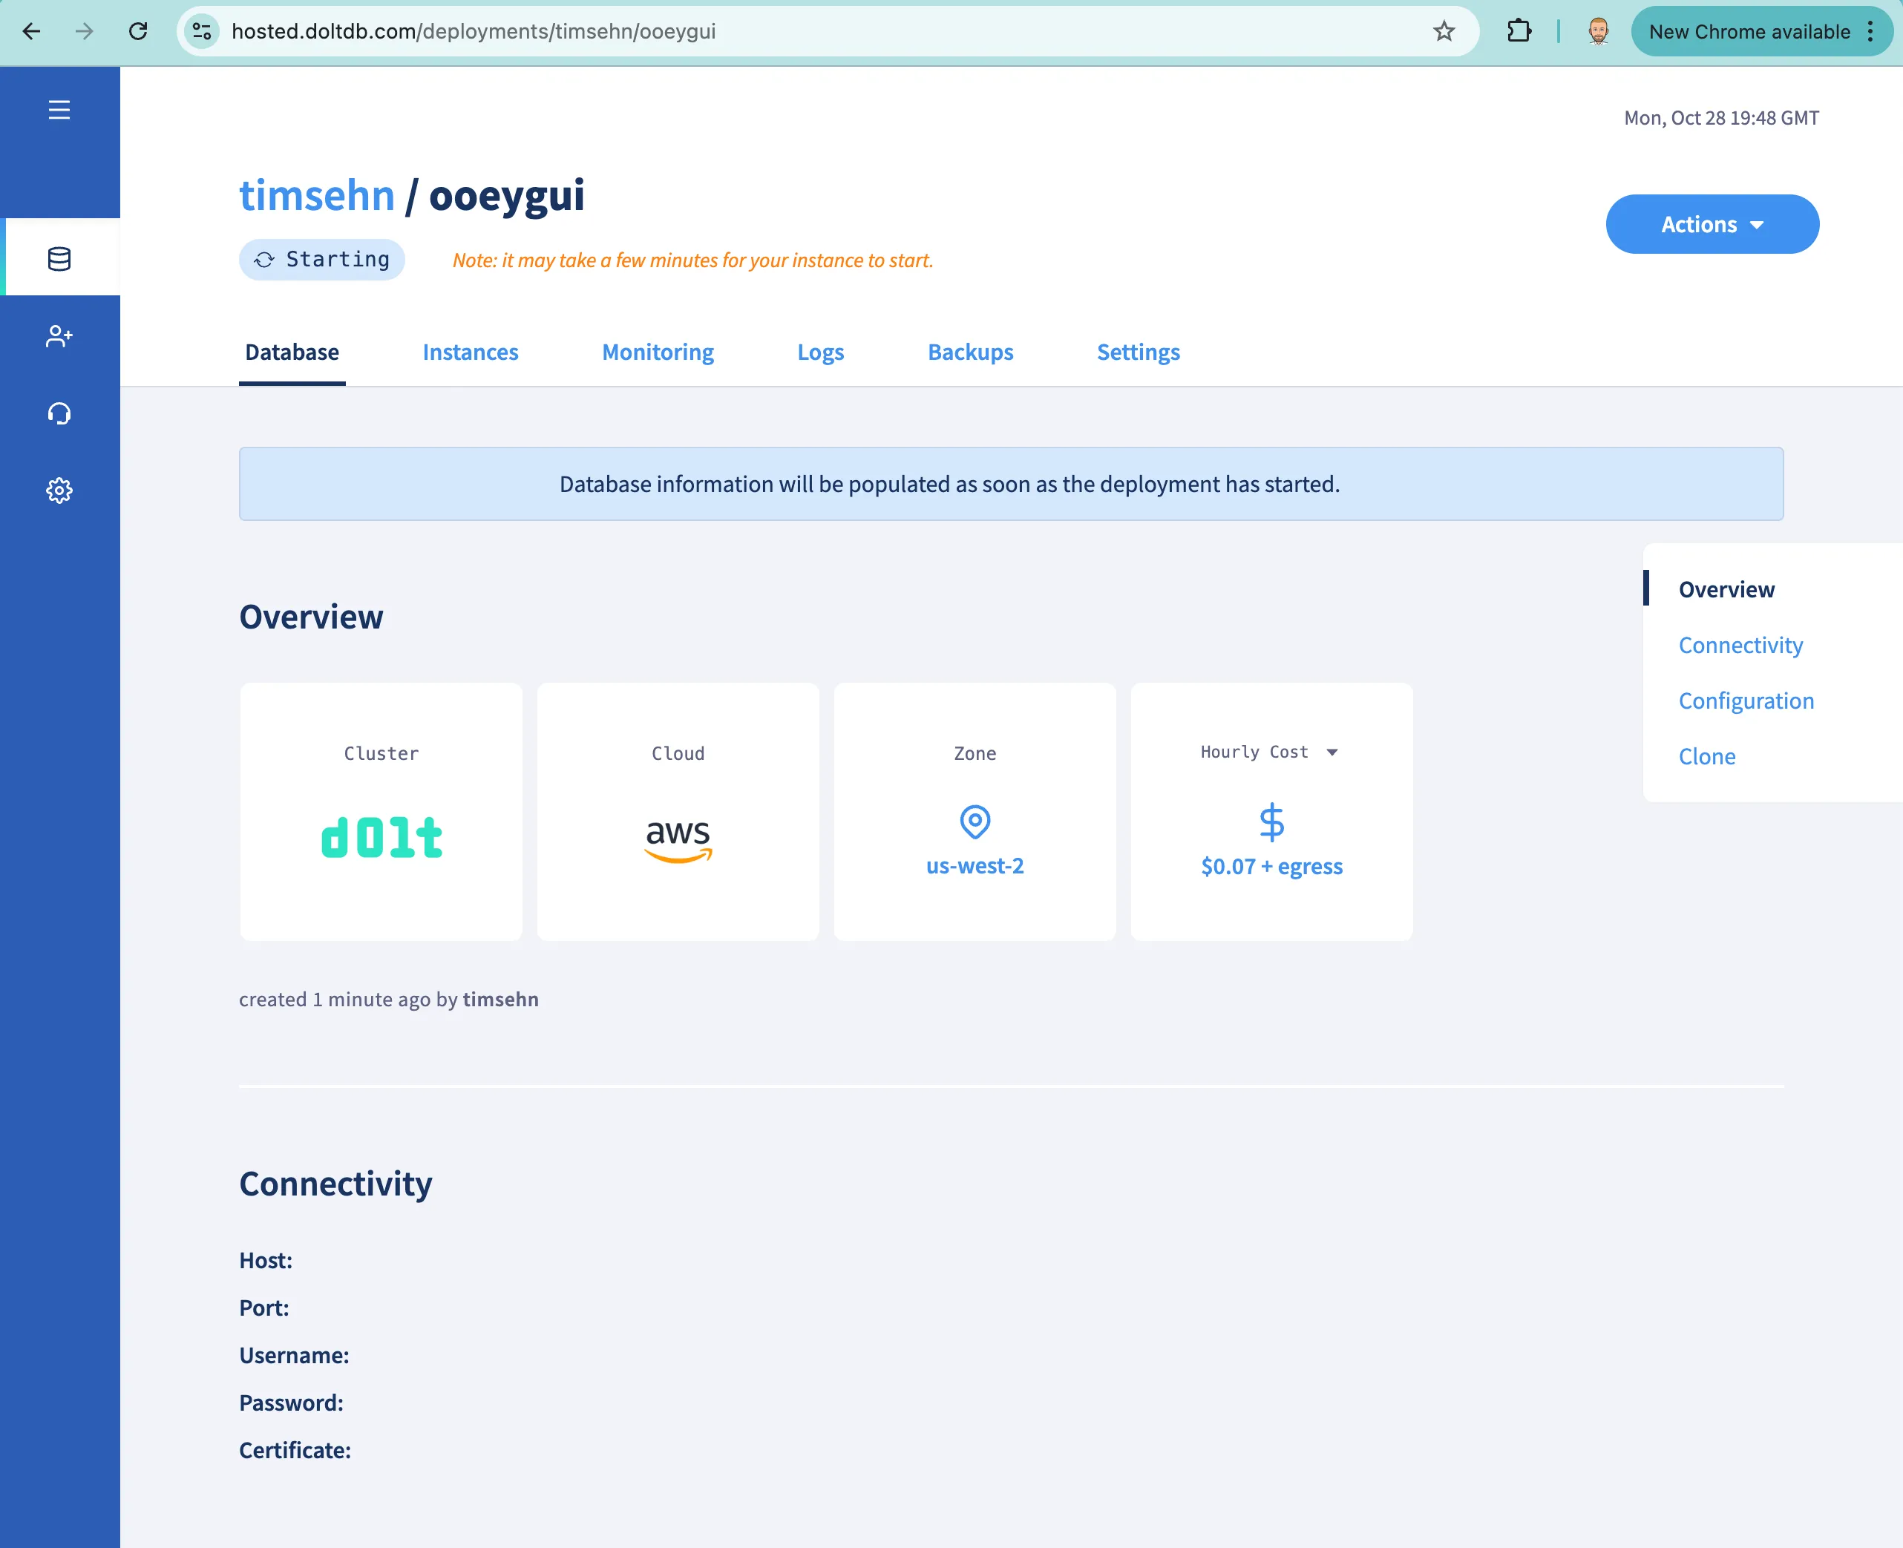Open the Connectivity section link

(1740, 645)
